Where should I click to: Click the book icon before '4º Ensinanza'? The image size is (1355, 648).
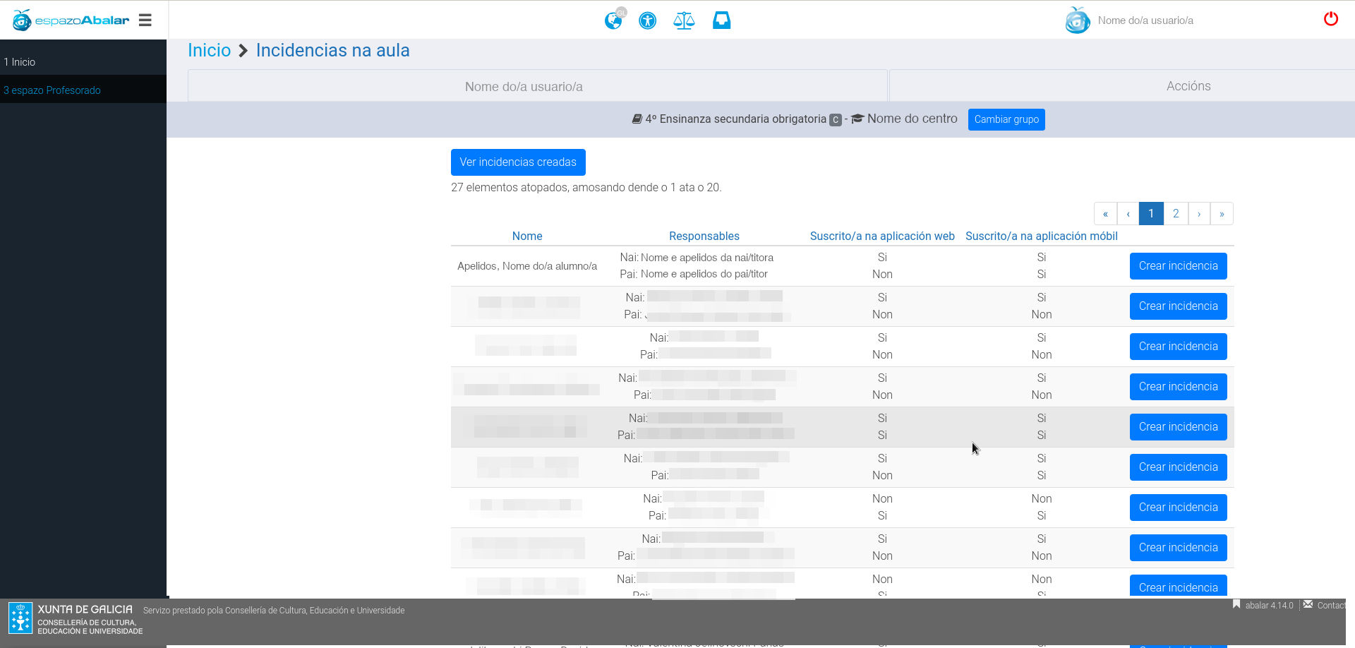[x=637, y=119]
